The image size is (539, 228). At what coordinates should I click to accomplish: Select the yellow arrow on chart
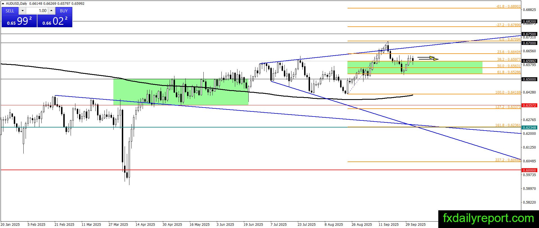(428, 58)
